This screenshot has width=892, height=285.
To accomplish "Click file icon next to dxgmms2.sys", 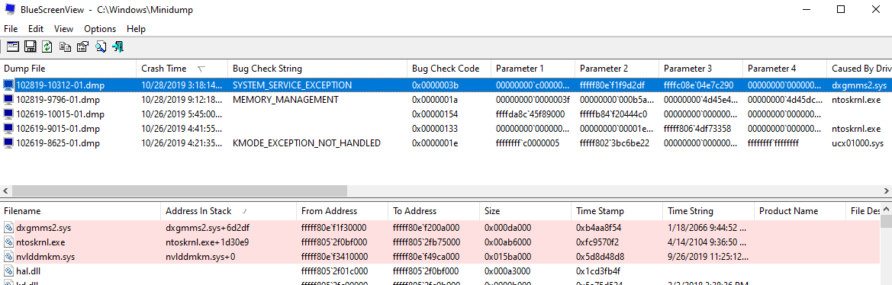I will [x=8, y=228].
